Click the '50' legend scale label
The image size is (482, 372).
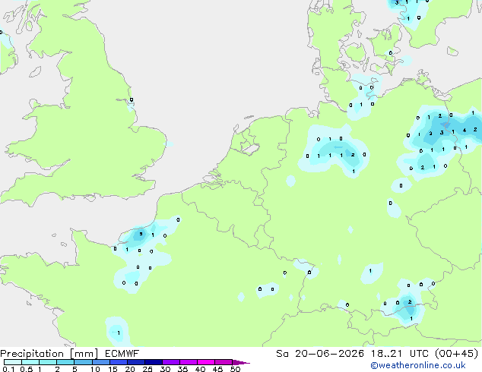[235, 369]
